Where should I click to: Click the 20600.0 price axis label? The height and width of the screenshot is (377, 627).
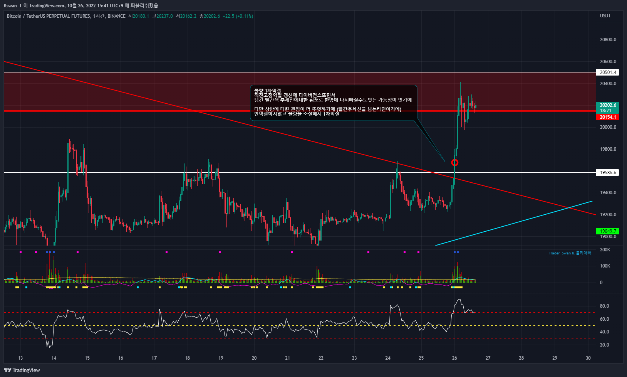pyautogui.click(x=608, y=62)
